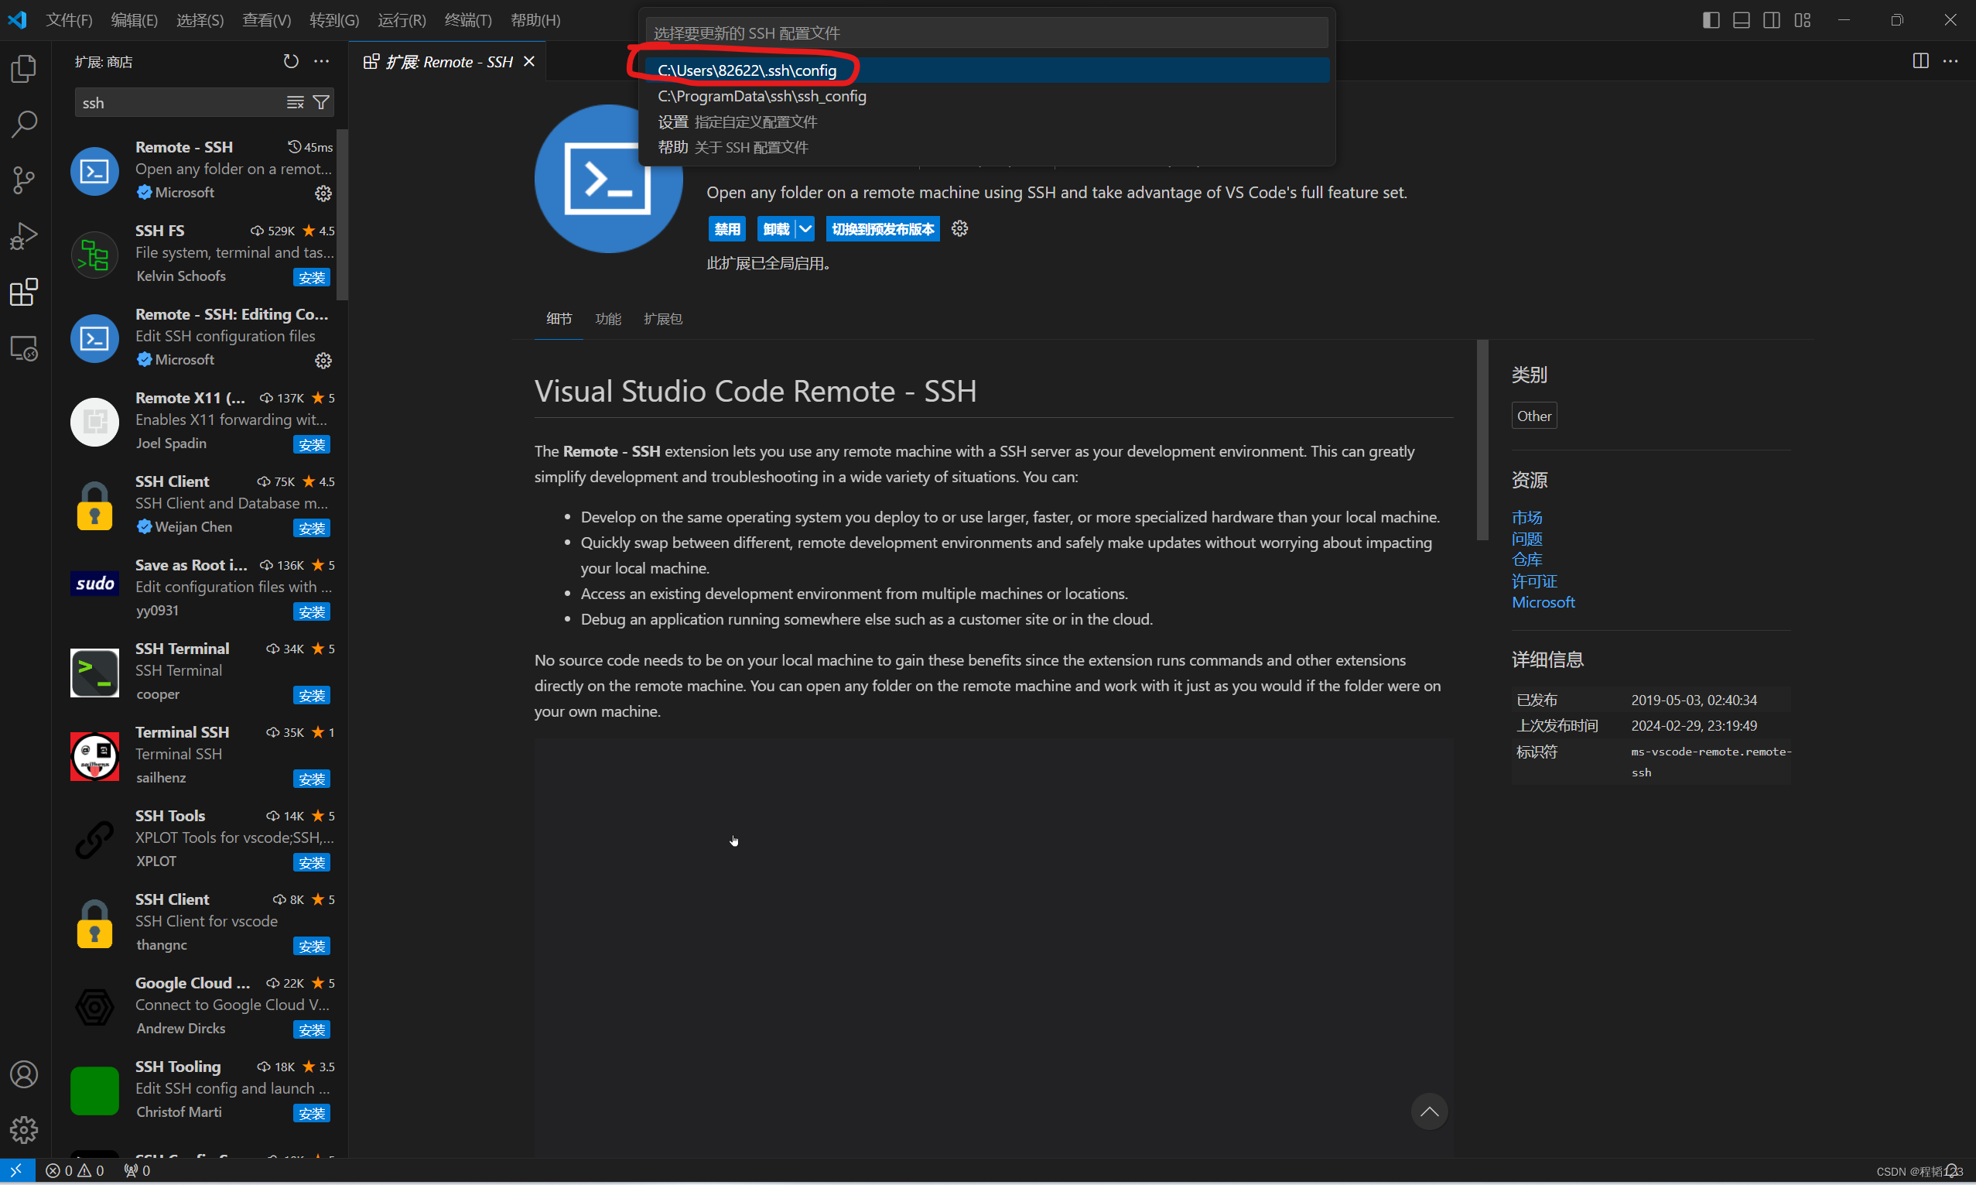Open the Accounts icon in the activity bar
This screenshot has width=1976, height=1185.
[x=24, y=1074]
